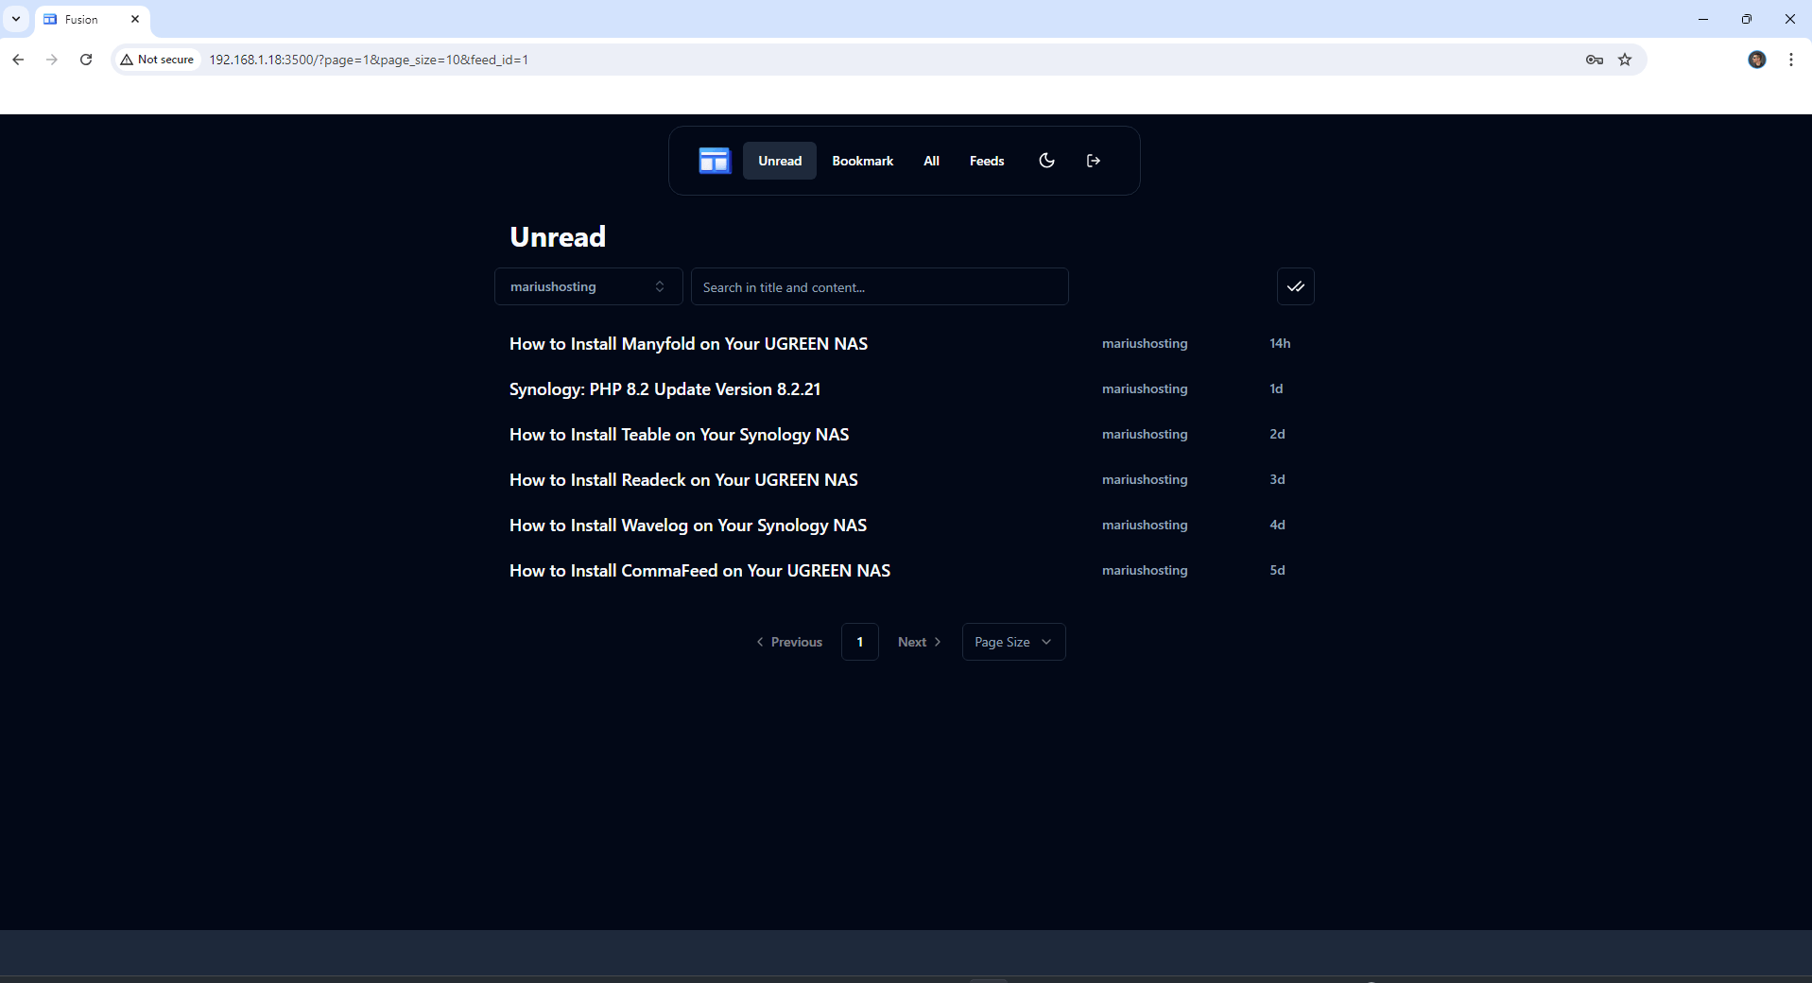Open the Unread tab

[780, 161]
